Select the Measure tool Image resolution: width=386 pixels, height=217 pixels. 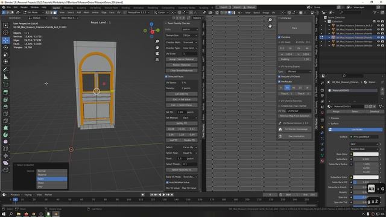[5, 77]
